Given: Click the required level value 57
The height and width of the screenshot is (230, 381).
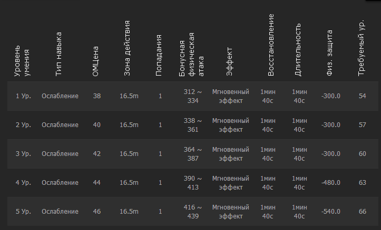Looking at the screenshot, I should point(362,125).
